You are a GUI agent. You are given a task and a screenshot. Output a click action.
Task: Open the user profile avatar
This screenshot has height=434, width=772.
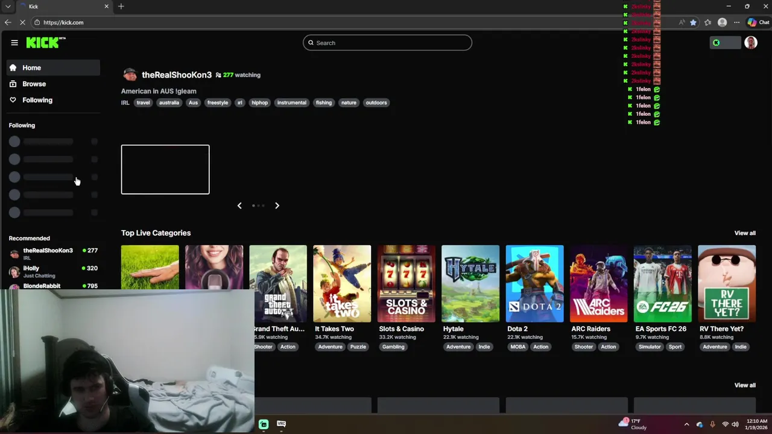[x=751, y=43]
